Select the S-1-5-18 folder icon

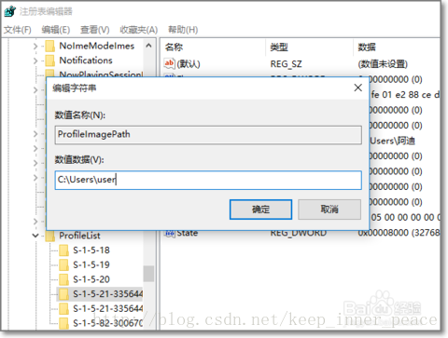point(63,250)
